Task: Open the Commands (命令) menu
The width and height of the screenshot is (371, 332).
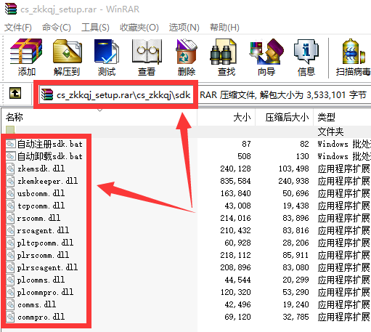Action: point(57,28)
